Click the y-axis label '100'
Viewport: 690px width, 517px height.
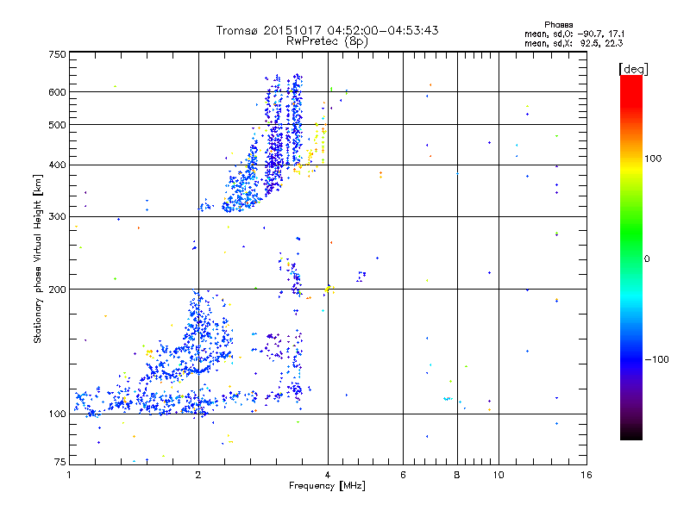click(57, 414)
